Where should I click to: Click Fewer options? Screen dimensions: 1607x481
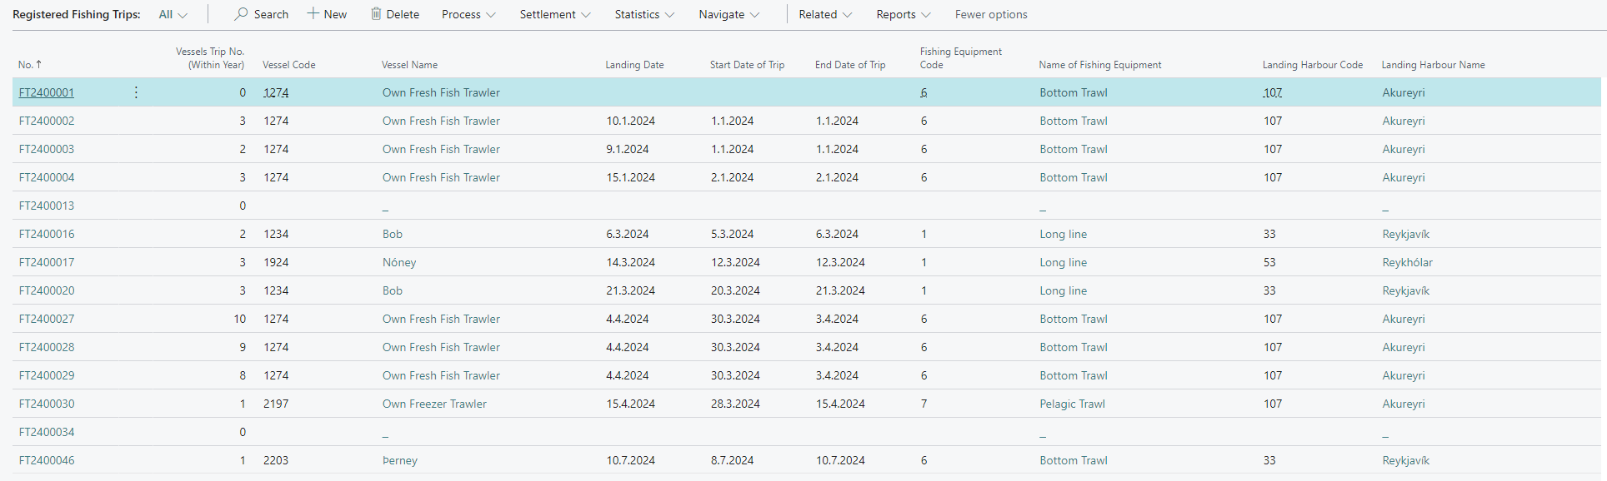(x=990, y=14)
